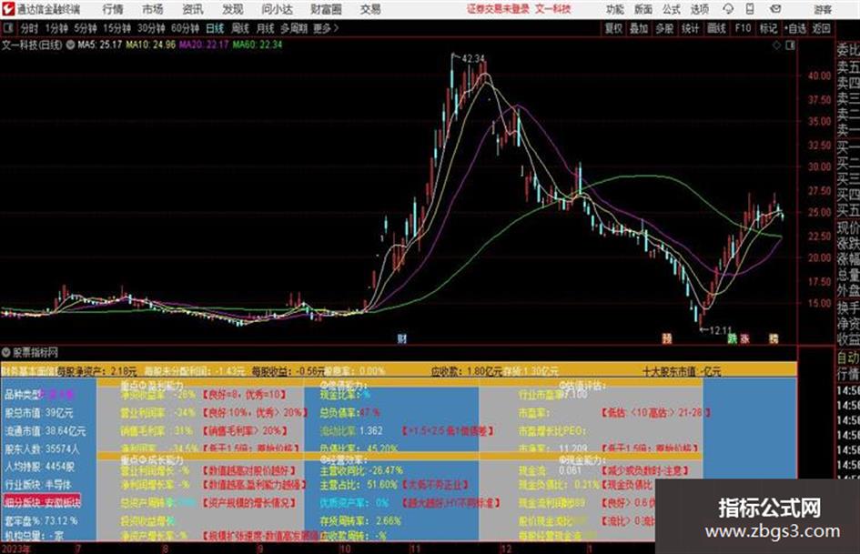Click the F10 toolbar button
Image resolution: width=860 pixels, height=554 pixels.
(x=743, y=28)
